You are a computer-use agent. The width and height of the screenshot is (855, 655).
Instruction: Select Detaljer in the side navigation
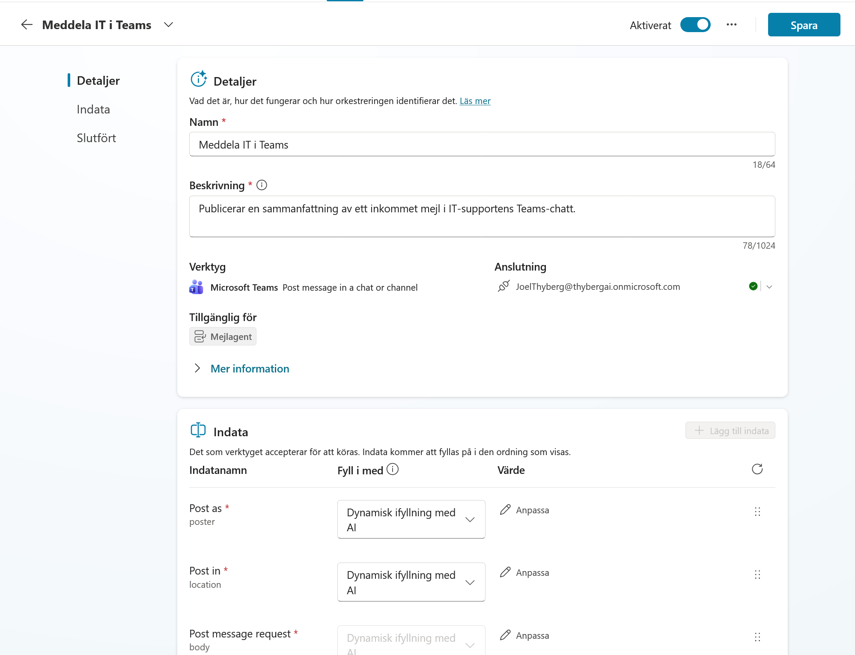coord(98,80)
